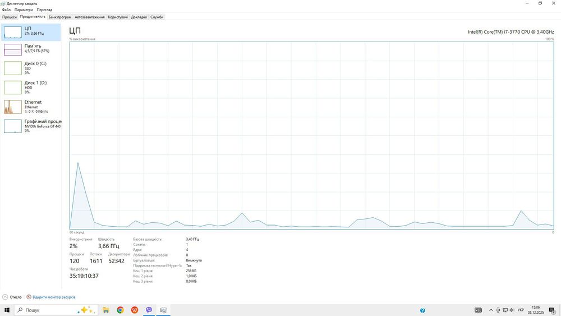The height and width of the screenshot is (316, 561).
Task: Open the Параметри menu
Action: (x=24, y=10)
